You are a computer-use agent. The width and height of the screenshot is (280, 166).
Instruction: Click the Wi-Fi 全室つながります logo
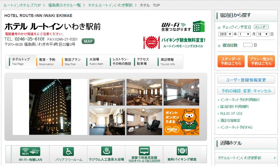176,27
